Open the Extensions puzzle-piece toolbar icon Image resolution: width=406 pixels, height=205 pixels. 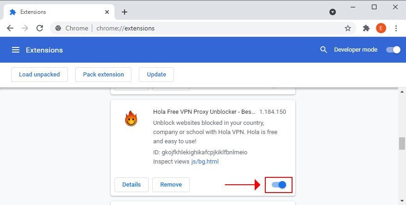pos(366,28)
